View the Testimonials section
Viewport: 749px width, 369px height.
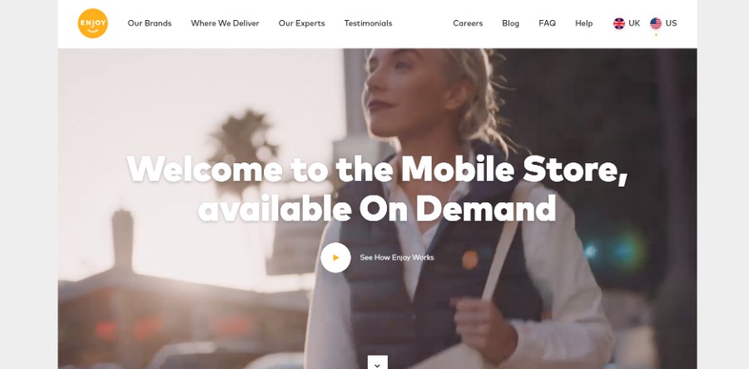tap(368, 23)
